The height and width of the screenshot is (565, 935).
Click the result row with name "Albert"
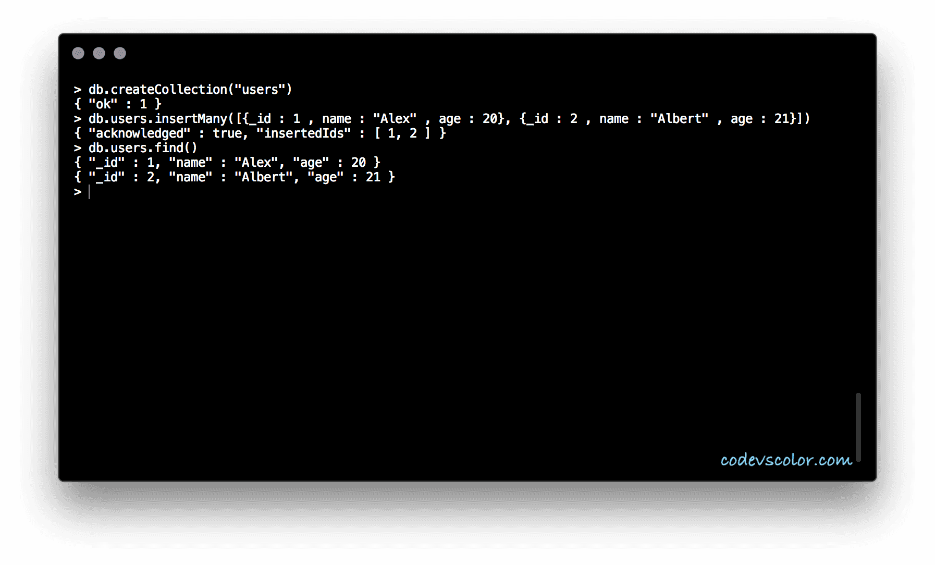(235, 177)
